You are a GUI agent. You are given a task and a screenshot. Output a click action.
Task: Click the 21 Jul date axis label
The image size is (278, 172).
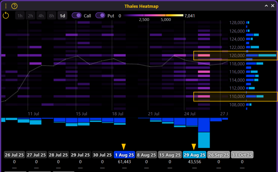[x=154, y=114]
